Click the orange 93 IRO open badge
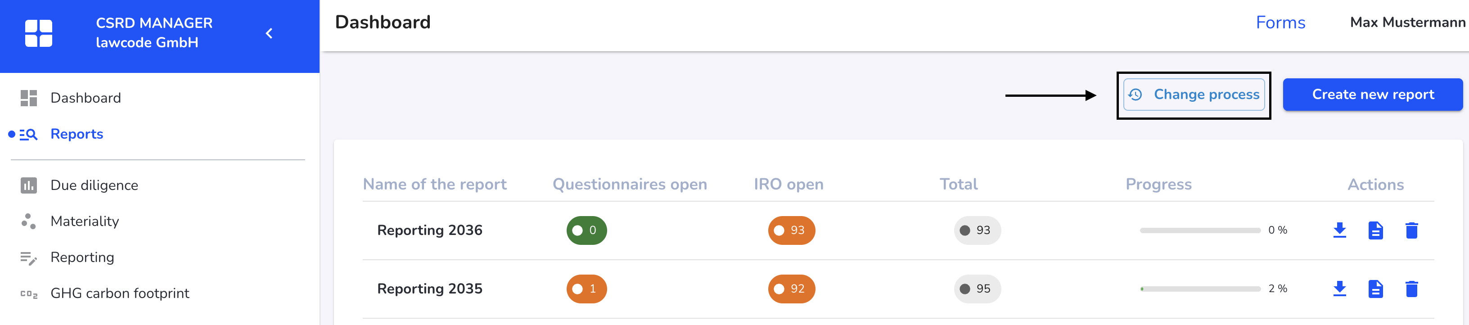 [791, 230]
